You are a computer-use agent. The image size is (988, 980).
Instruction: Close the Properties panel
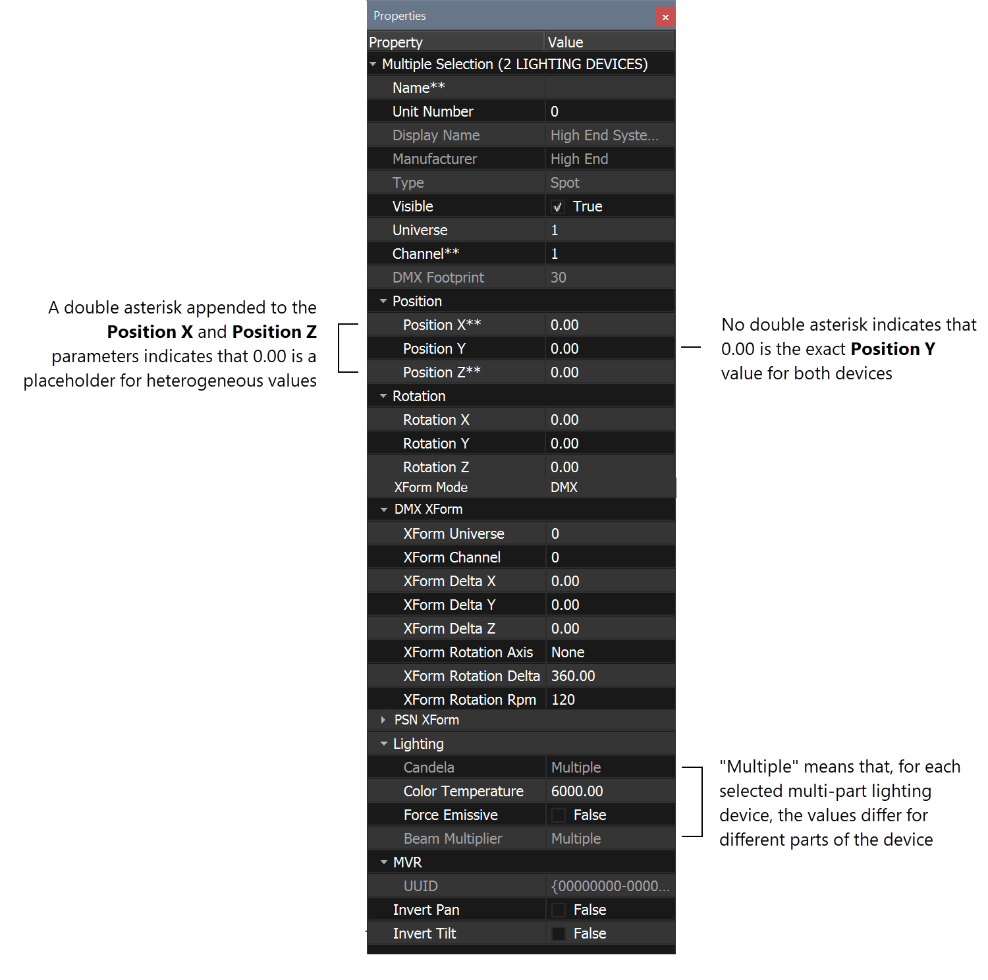(665, 17)
